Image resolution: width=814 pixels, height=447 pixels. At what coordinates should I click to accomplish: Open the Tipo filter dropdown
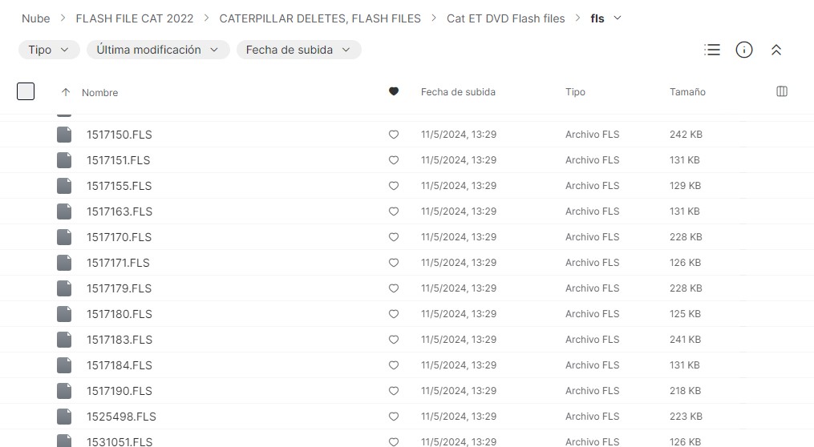tap(49, 50)
